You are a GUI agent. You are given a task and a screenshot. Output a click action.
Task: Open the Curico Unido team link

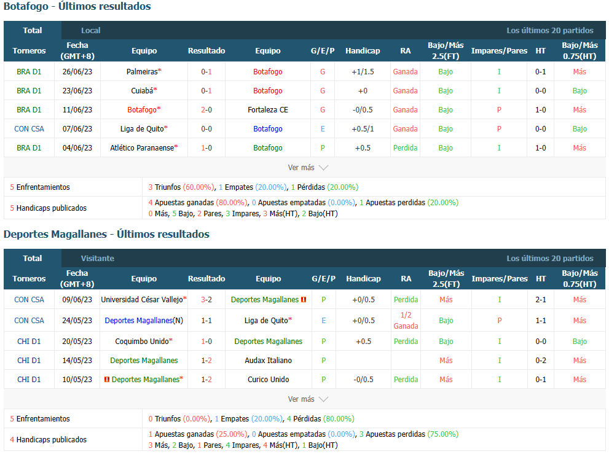click(269, 380)
